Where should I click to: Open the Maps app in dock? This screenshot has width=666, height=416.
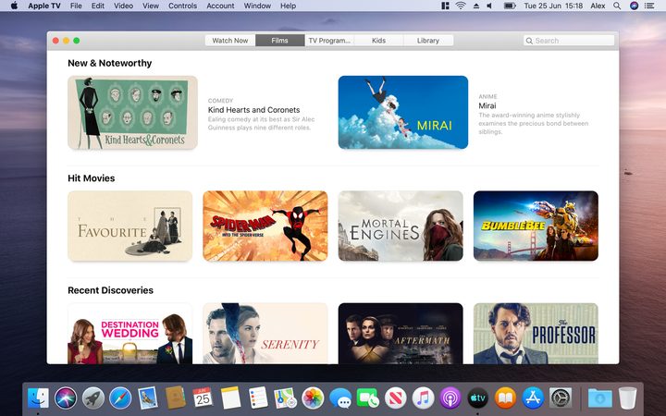coord(285,398)
